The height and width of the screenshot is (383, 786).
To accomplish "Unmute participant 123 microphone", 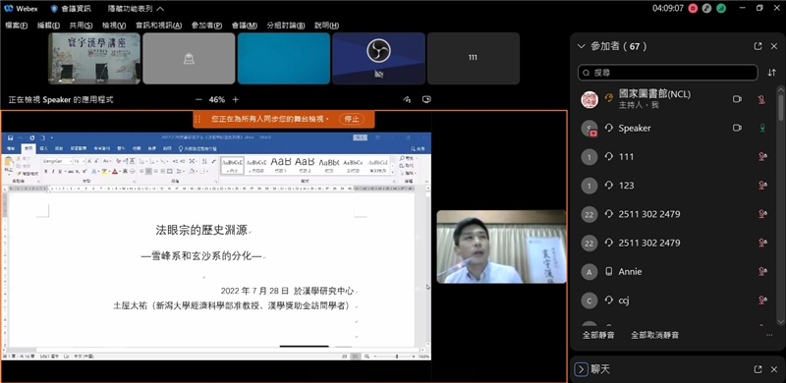I will pyautogui.click(x=762, y=186).
